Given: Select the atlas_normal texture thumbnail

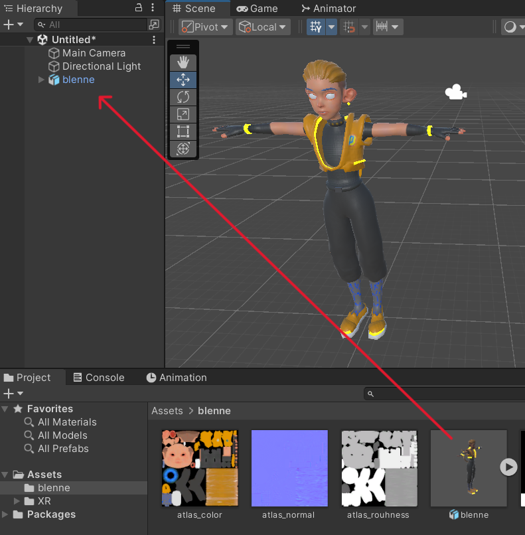Looking at the screenshot, I should tap(289, 468).
